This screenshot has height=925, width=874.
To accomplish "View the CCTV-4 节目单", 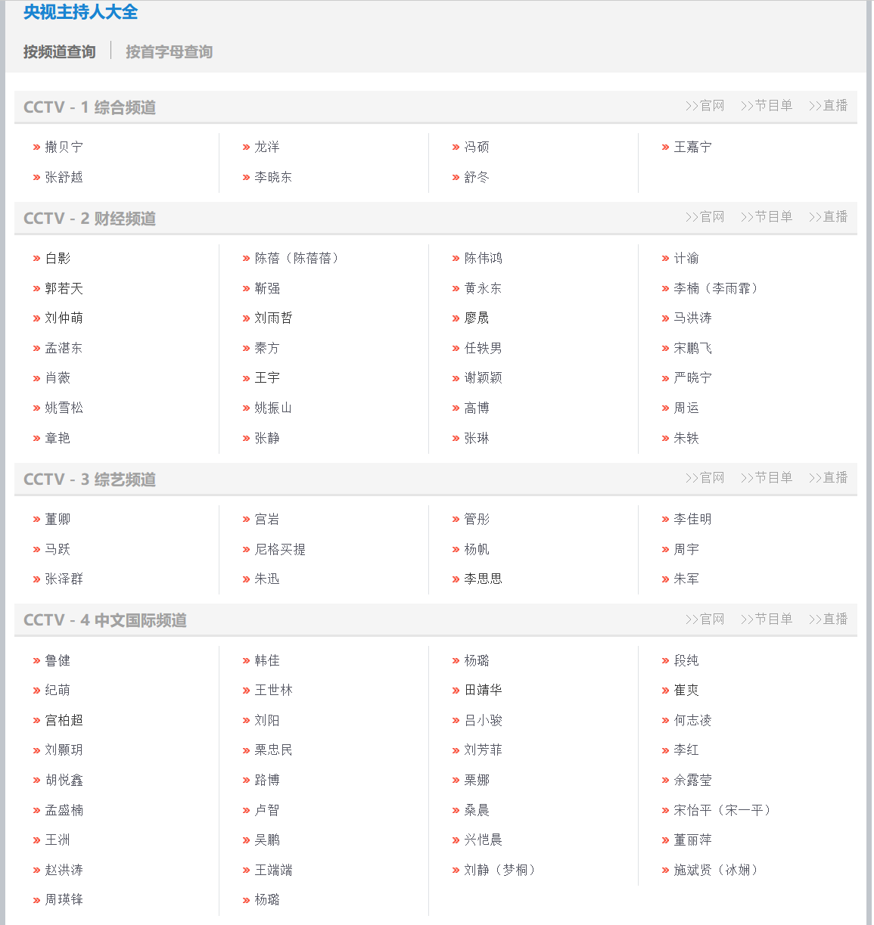I will 767,619.
